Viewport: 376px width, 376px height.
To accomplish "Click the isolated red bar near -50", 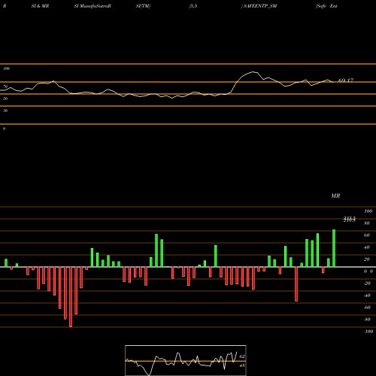I will (296, 284).
